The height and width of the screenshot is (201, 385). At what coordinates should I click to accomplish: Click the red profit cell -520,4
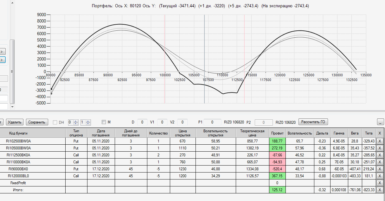coord(277,169)
